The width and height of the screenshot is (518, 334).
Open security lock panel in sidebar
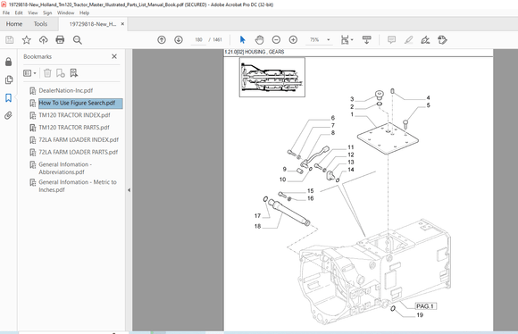coord(9,62)
